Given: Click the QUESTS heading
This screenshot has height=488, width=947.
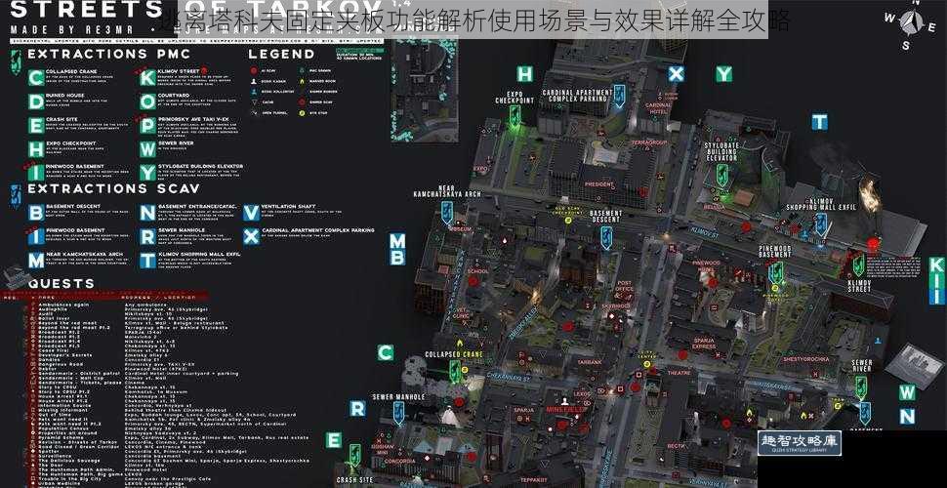Looking at the screenshot, I should pos(61,284).
